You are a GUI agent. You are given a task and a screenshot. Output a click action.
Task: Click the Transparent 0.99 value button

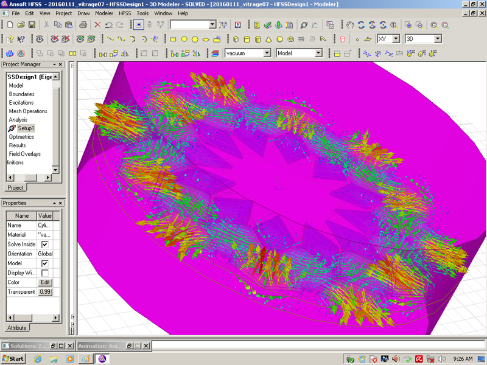(x=45, y=292)
